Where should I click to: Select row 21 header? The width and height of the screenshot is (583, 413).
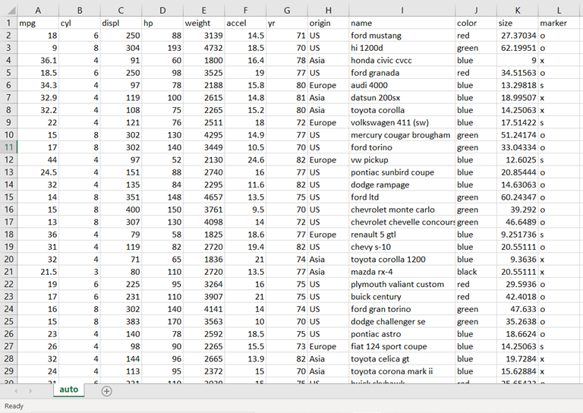pyautogui.click(x=8, y=272)
